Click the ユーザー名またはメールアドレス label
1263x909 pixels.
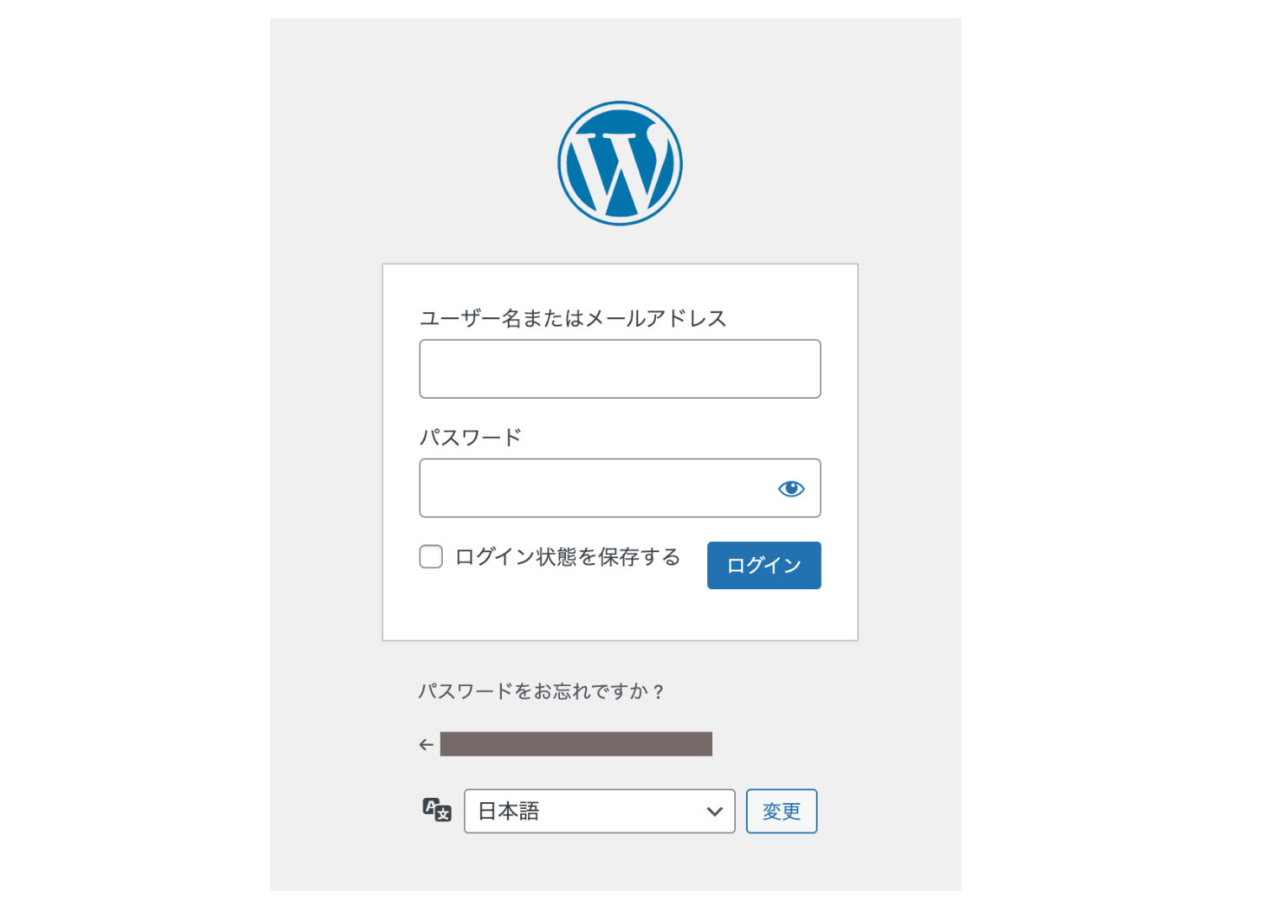coord(573,318)
